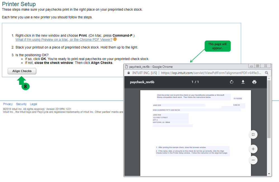Click the INTUIT INC. [US] certificate label

click(145, 73)
